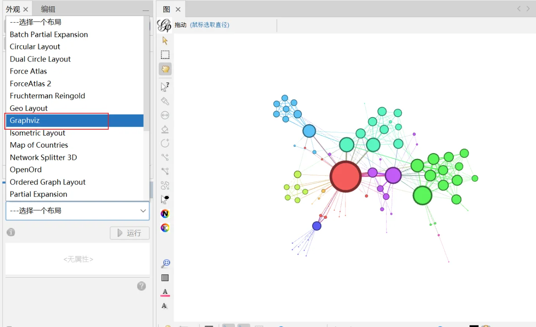This screenshot has height=327, width=536.
Task: Choose the ---选择一个布局 entry in the list
Action: click(x=75, y=22)
